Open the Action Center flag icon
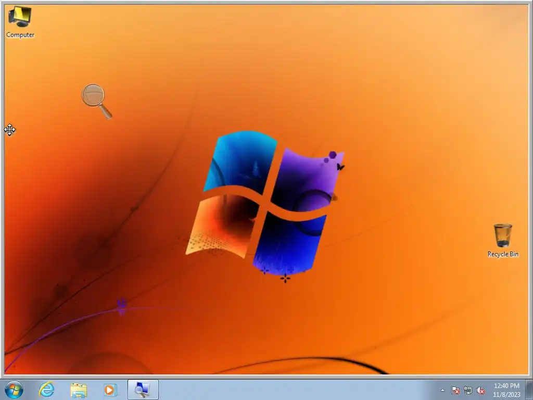 click(455, 390)
